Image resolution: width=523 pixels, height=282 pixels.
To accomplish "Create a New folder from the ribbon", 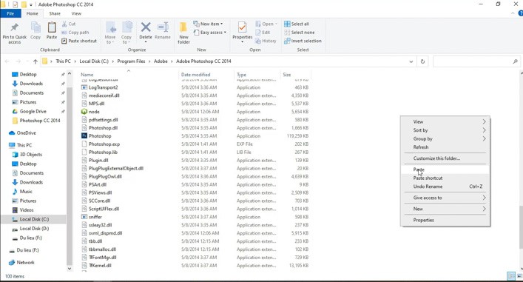I will point(183,33).
